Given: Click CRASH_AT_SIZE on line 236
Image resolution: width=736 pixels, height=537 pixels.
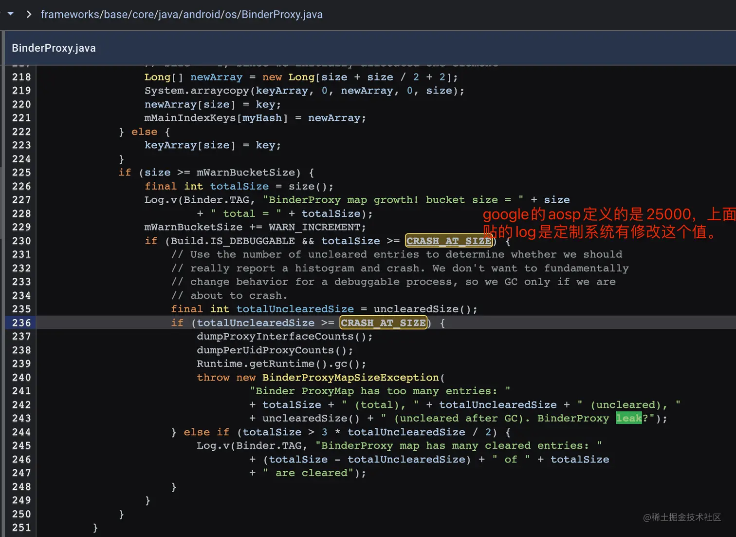Looking at the screenshot, I should click(384, 323).
